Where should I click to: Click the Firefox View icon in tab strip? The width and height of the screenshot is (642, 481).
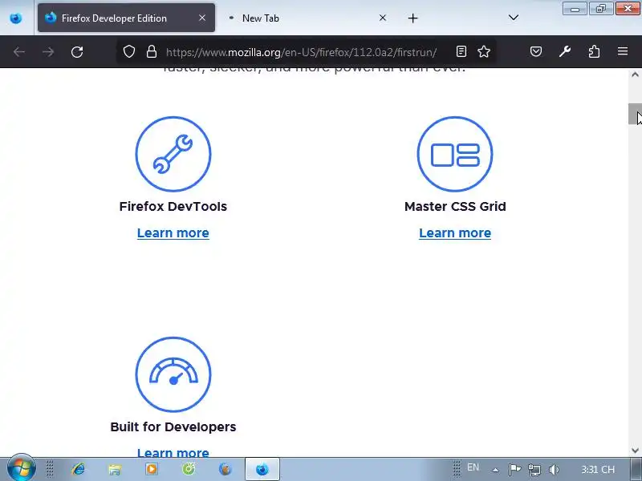[x=16, y=18]
